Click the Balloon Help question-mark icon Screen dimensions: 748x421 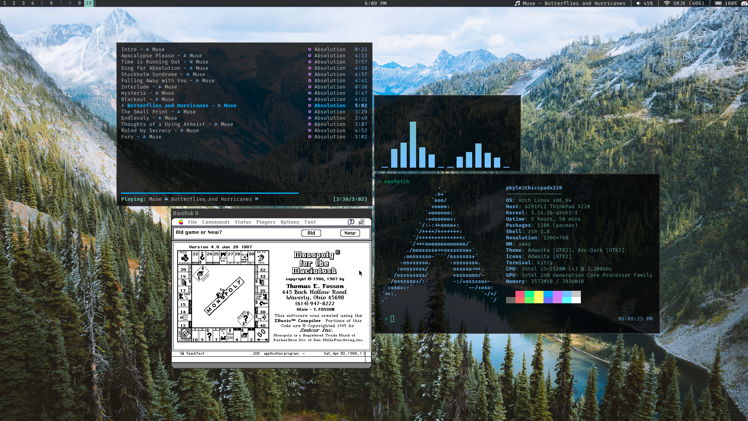351,222
